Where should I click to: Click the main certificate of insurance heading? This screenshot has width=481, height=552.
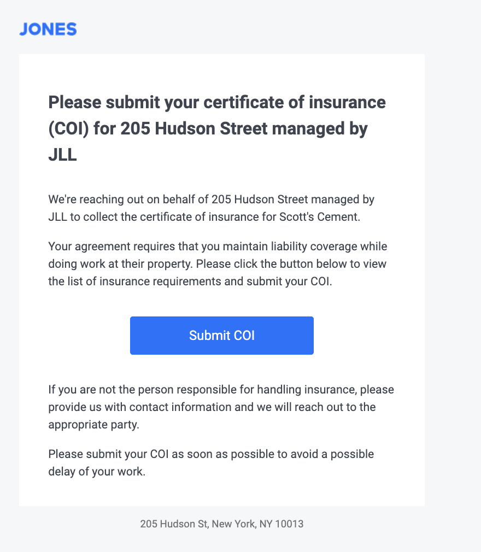217,128
